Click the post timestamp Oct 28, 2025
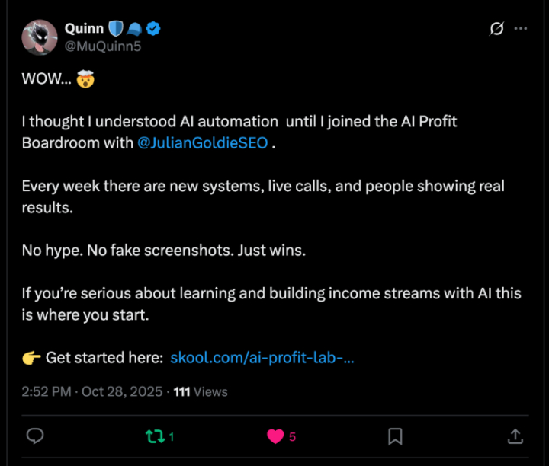 pyautogui.click(x=120, y=391)
